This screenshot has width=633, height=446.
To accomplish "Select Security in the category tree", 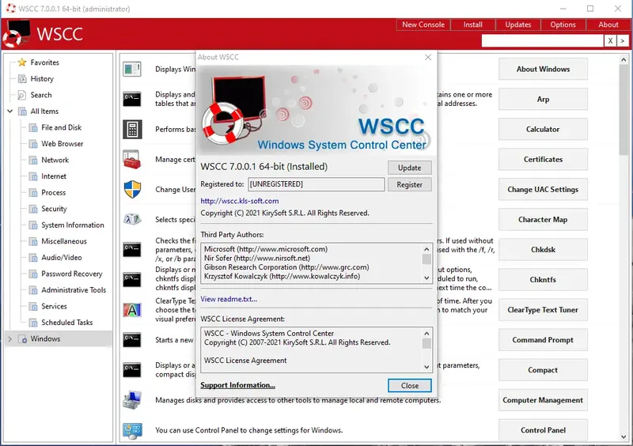I will point(54,209).
